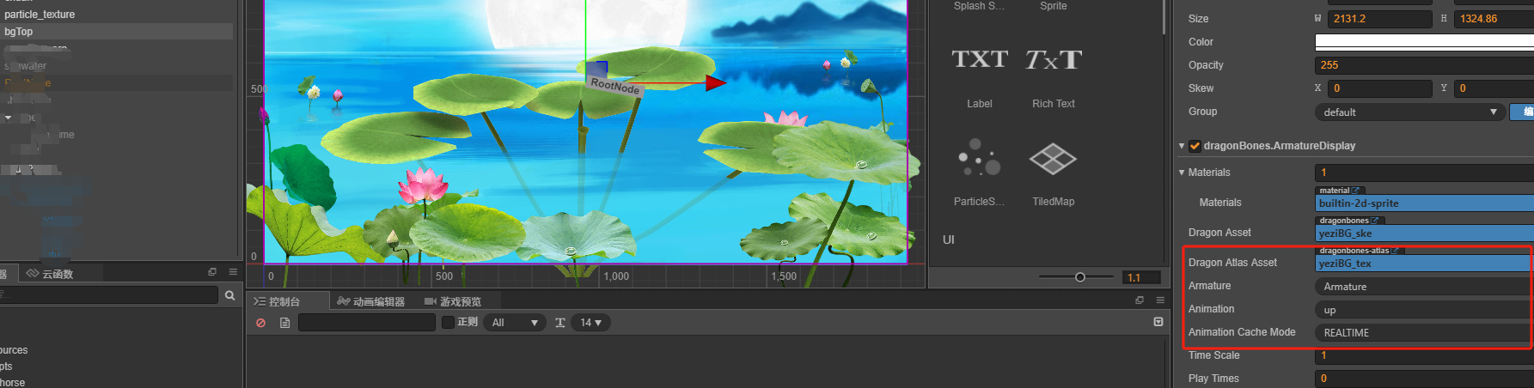The width and height of the screenshot is (1534, 388).
Task: Open the All log level dropdown
Action: [x=515, y=323]
